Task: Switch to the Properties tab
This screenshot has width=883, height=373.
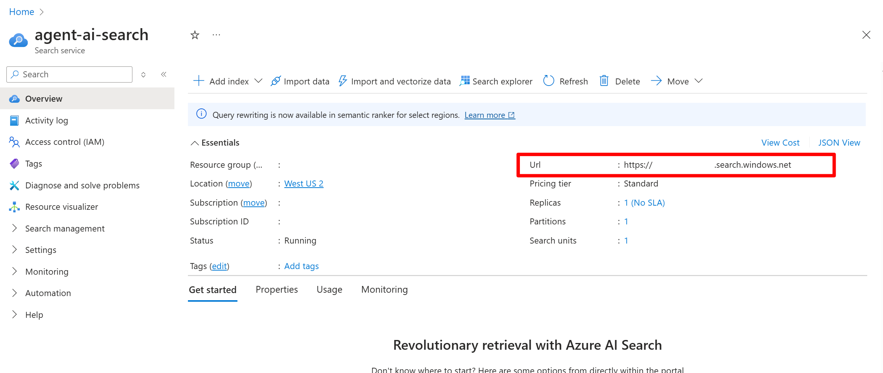Action: click(x=276, y=289)
